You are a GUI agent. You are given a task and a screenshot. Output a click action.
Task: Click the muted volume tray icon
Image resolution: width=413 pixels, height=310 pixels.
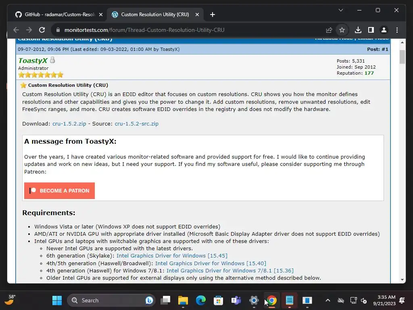tap(364, 300)
